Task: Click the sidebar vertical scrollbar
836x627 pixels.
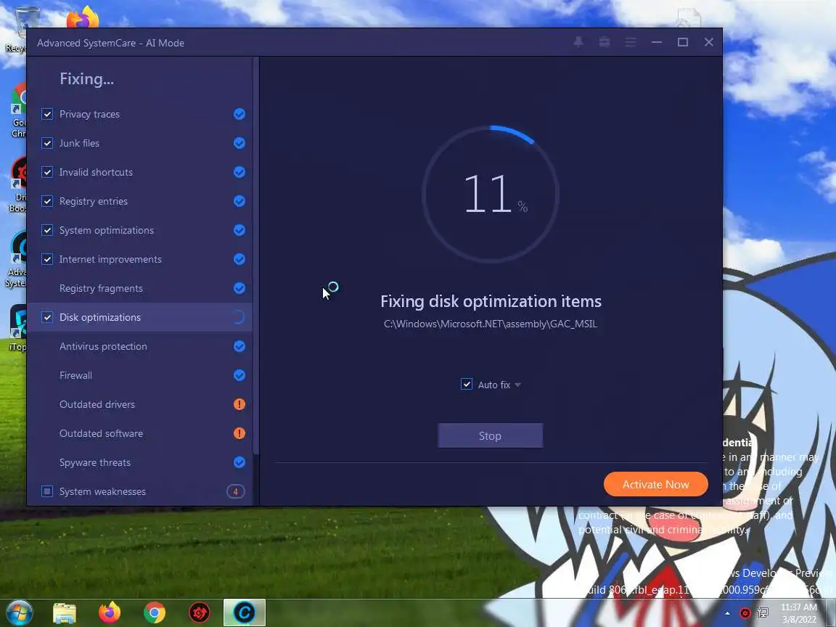Action: pyautogui.click(x=256, y=256)
